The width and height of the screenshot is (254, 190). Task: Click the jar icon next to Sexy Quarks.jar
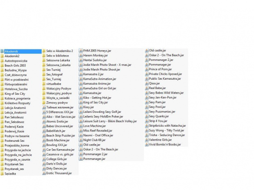coord(147,116)
